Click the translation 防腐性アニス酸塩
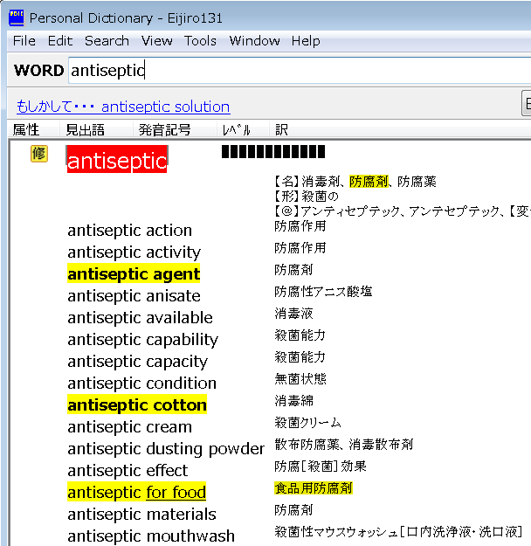Image resolution: width=531 pixels, height=546 pixels. [x=323, y=292]
